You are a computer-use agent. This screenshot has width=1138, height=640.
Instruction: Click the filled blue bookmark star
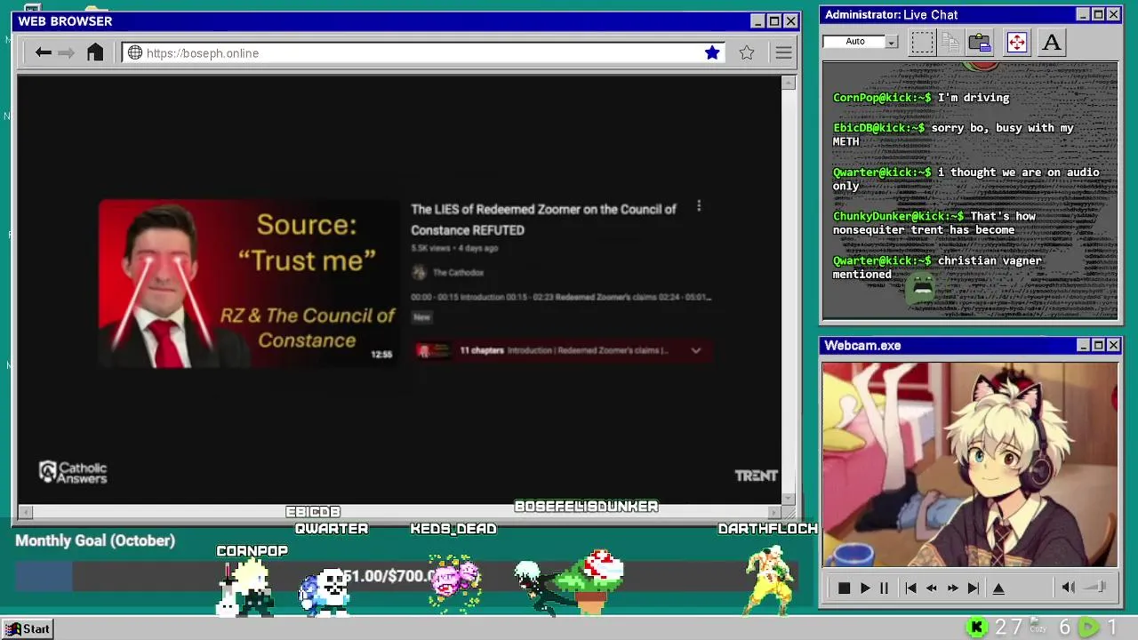tap(712, 53)
